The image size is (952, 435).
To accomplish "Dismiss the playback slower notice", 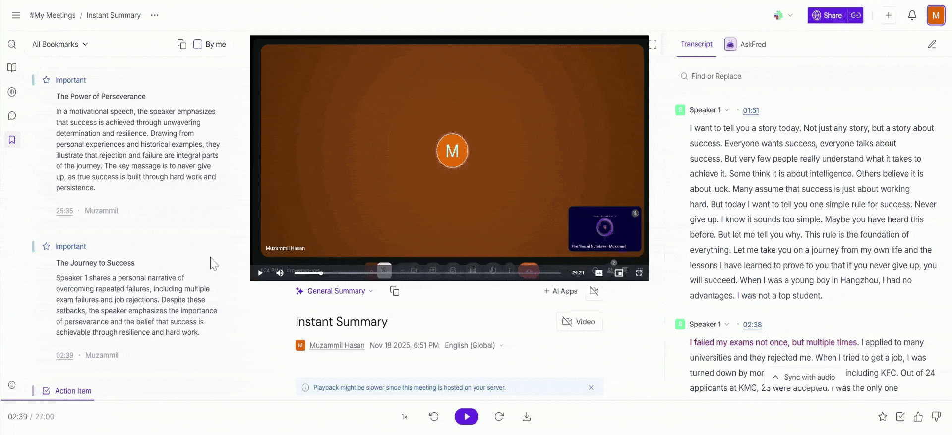I will 591,388.
